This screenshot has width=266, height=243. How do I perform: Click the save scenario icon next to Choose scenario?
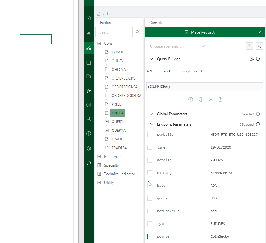tap(249, 46)
